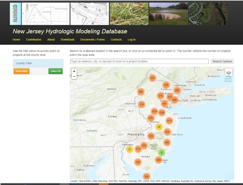Click the 1353 cluster near Philadelphia
The width and height of the screenshot is (243, 185).
[151, 136]
